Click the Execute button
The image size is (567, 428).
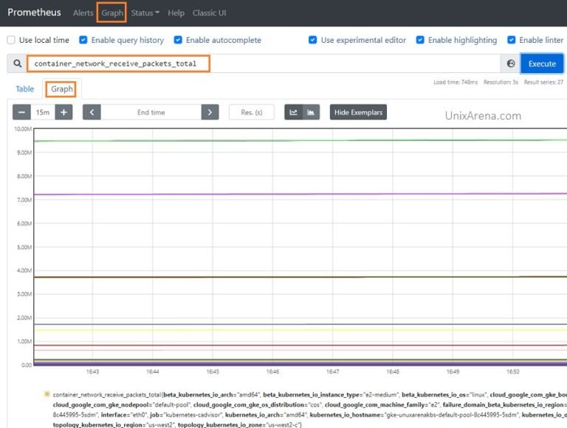(542, 64)
